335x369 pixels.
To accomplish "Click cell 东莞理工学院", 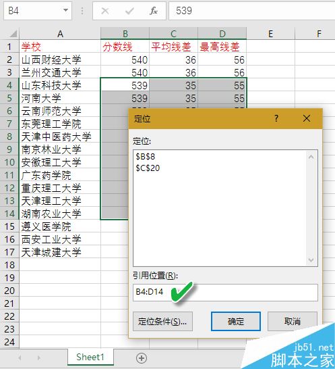I will point(60,124).
